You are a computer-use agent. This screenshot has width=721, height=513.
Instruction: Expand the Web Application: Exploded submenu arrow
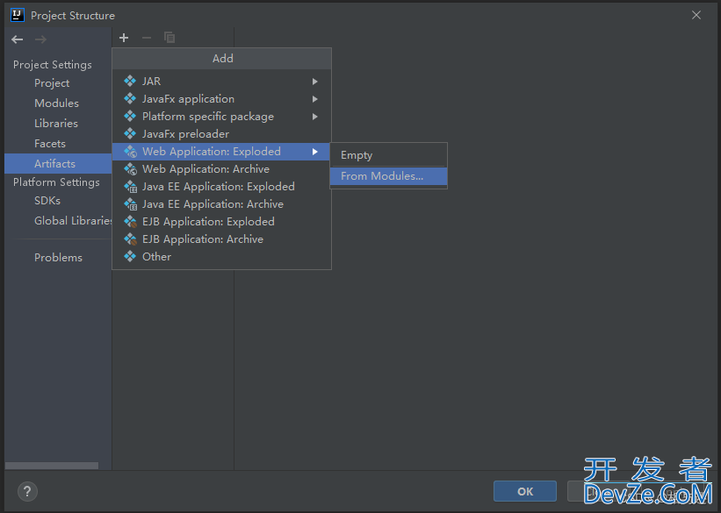(x=315, y=152)
